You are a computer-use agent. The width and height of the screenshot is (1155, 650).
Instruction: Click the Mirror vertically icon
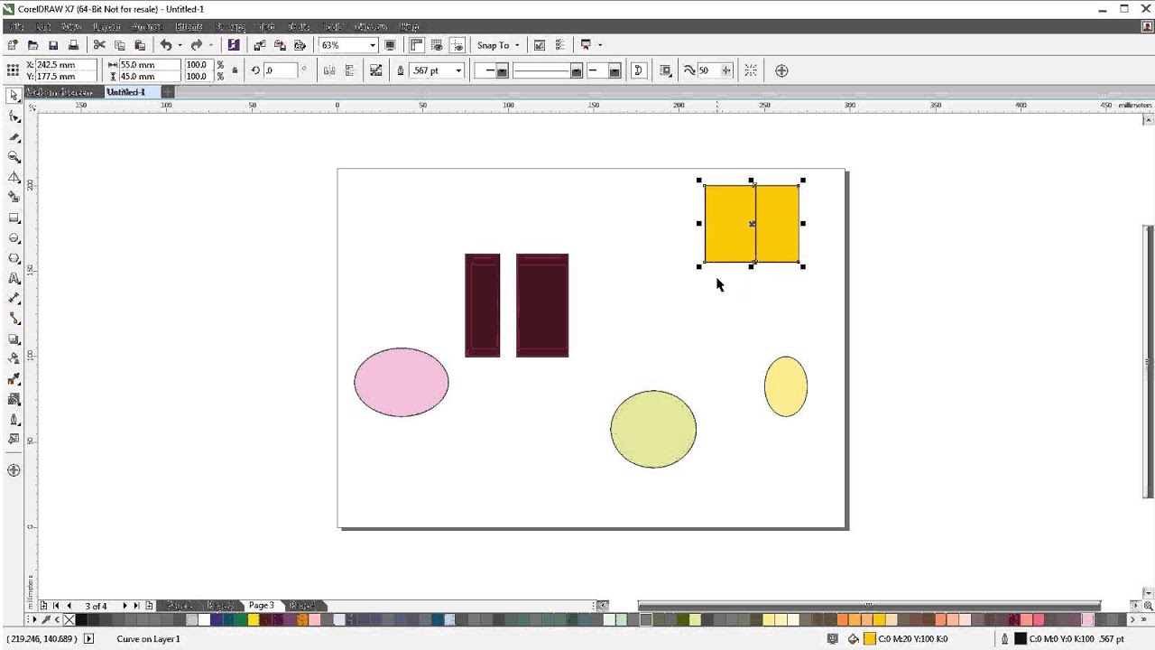349,70
